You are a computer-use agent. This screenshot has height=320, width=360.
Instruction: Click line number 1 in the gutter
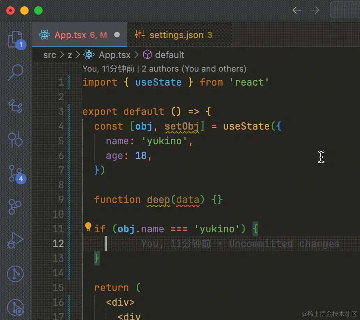pos(61,82)
